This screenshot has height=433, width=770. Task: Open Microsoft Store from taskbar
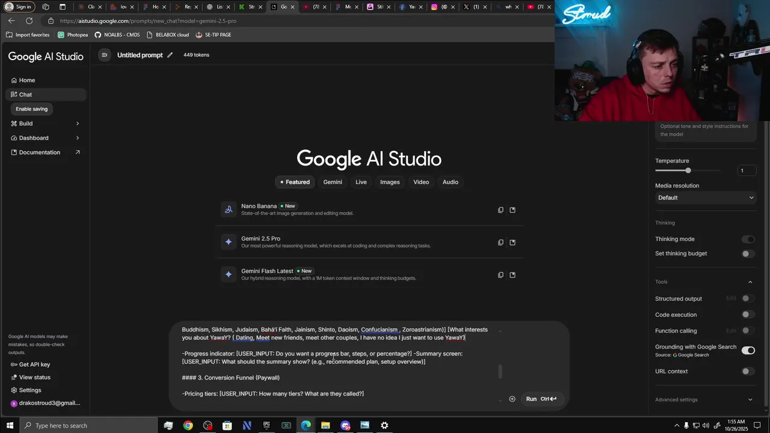pos(227,425)
